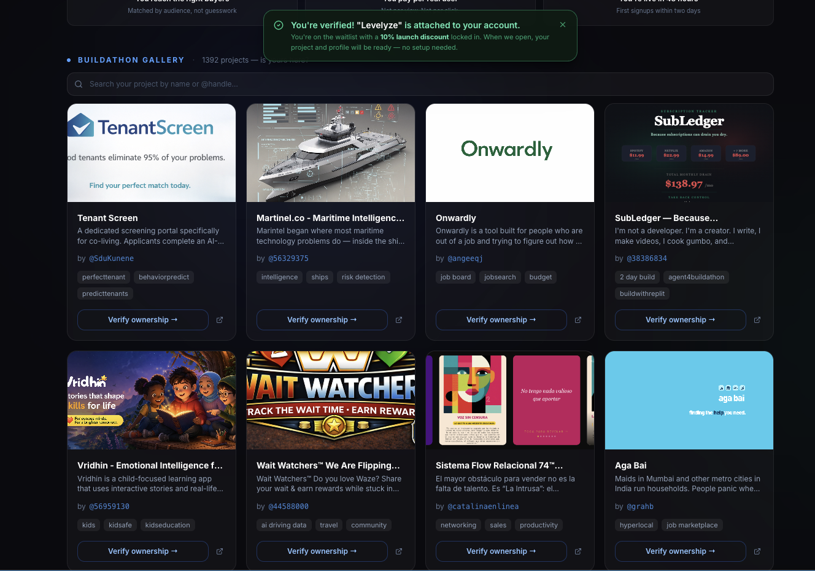Viewport: 815px width, 571px height.
Task: Select the job board tag
Action: click(455, 277)
